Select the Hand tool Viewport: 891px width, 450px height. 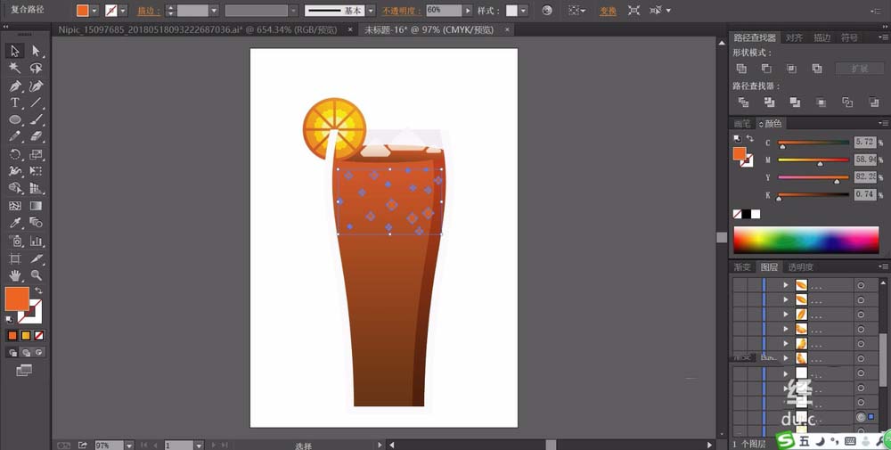(x=15, y=275)
